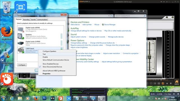This screenshot has width=180, height=101.
Task: Click the volume icon in the system tray
Action: (165, 98)
